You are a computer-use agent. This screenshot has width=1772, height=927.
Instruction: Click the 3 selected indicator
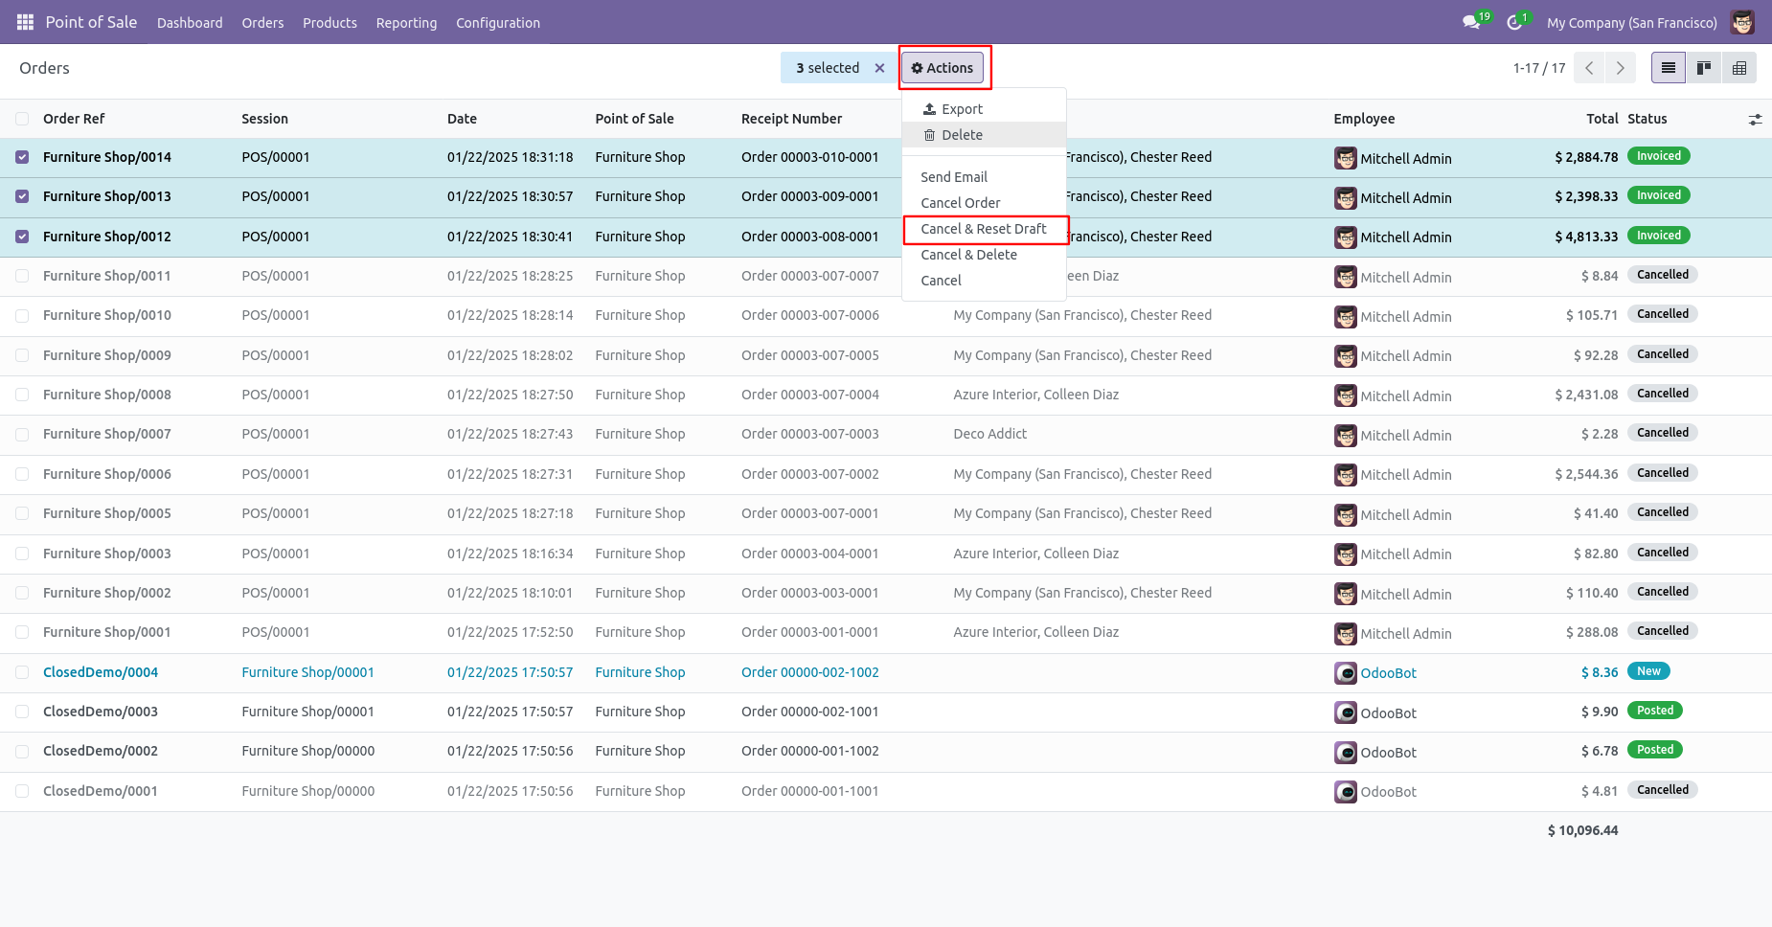click(828, 68)
